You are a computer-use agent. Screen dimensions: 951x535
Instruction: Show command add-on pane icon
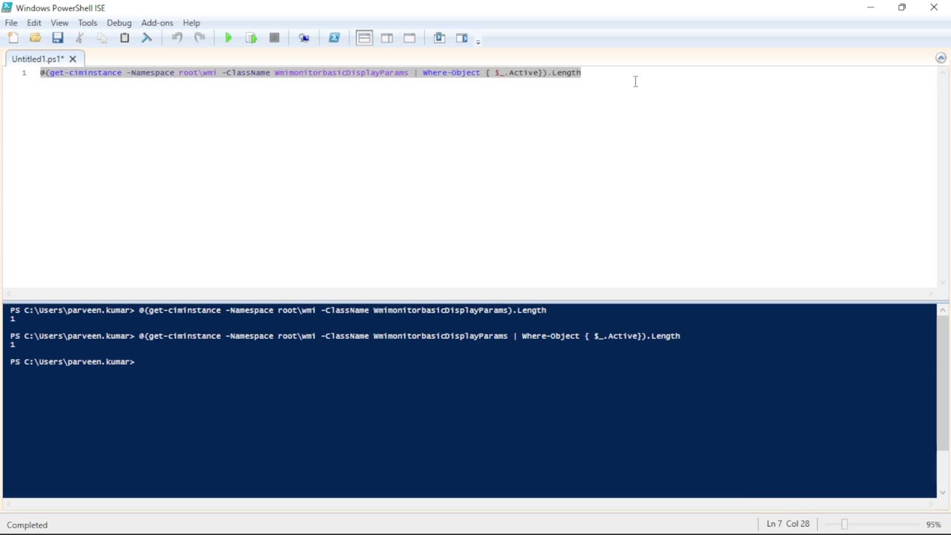tap(461, 38)
